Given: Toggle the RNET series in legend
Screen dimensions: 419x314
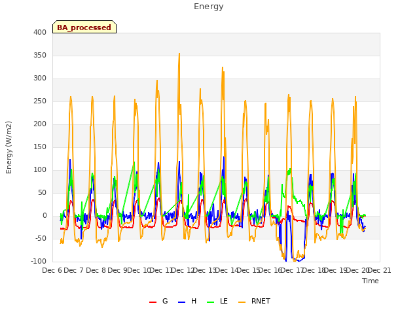Looking at the screenshot, I should pos(254,301).
